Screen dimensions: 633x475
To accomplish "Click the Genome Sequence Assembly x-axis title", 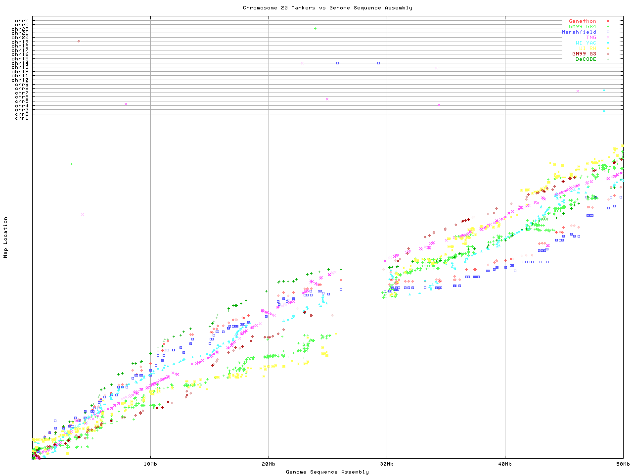I will coord(327,472).
